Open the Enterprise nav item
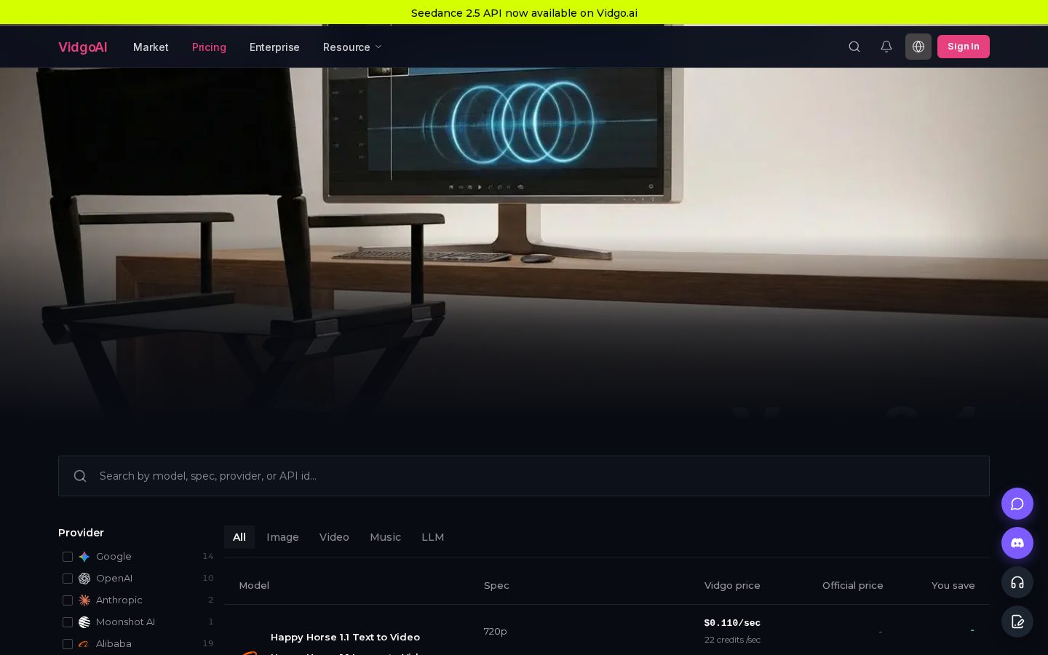This screenshot has height=655, width=1048. [x=274, y=47]
